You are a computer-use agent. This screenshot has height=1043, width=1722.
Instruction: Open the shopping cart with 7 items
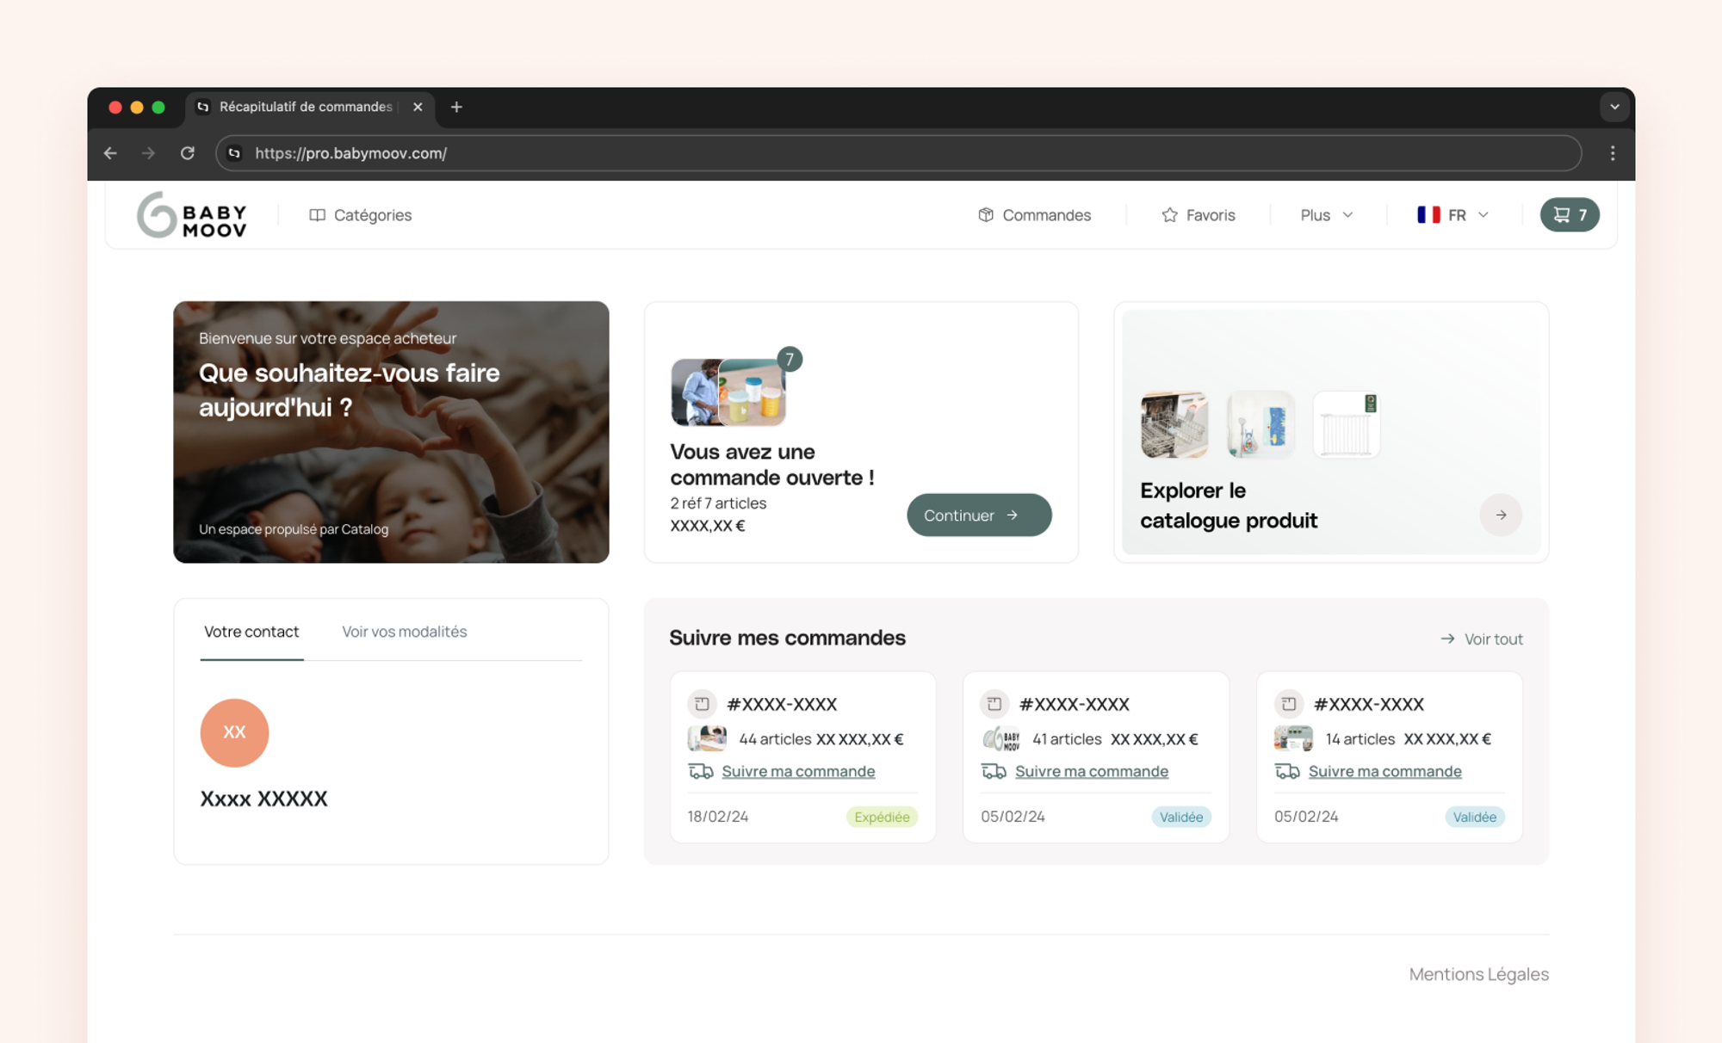[x=1569, y=215]
